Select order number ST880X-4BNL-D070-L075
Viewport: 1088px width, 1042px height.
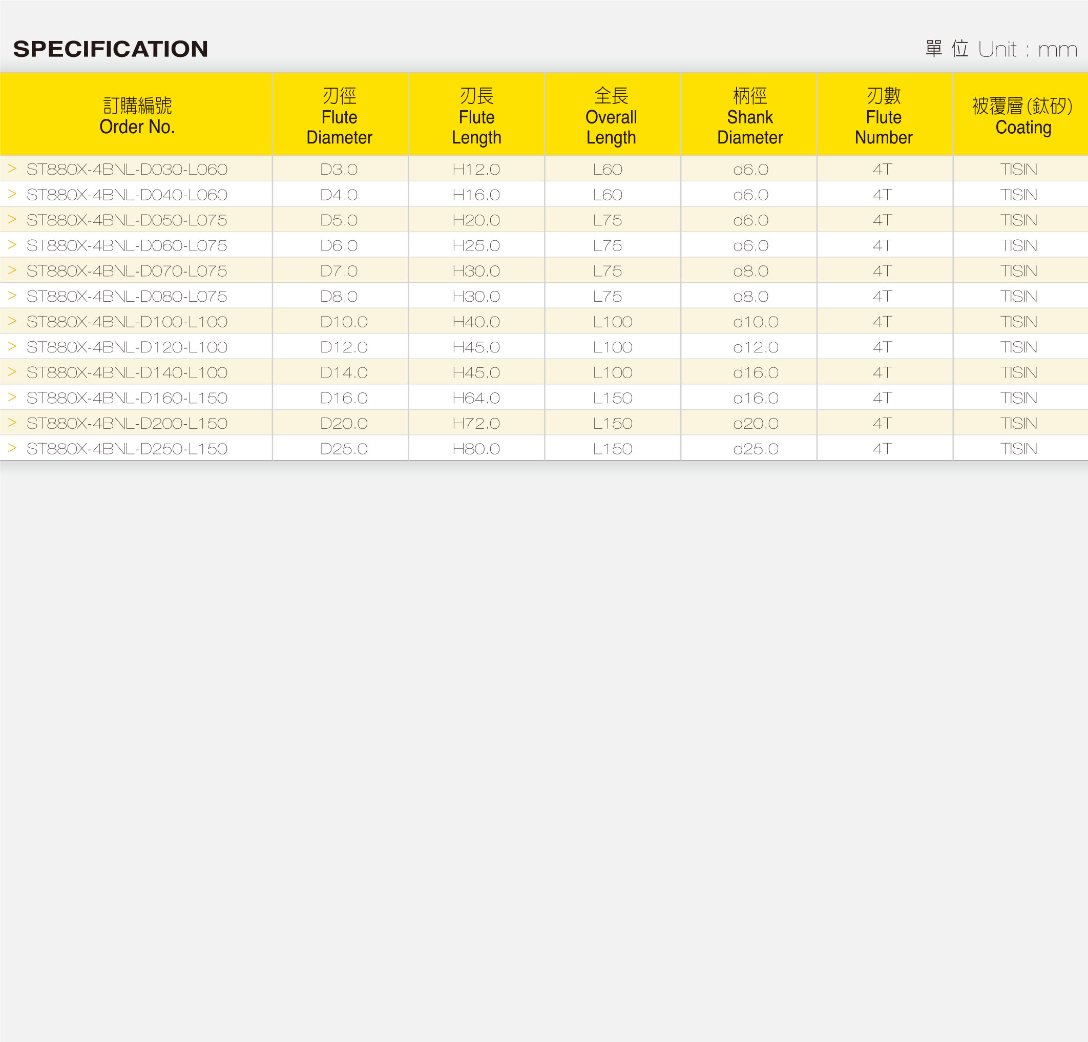(x=127, y=271)
